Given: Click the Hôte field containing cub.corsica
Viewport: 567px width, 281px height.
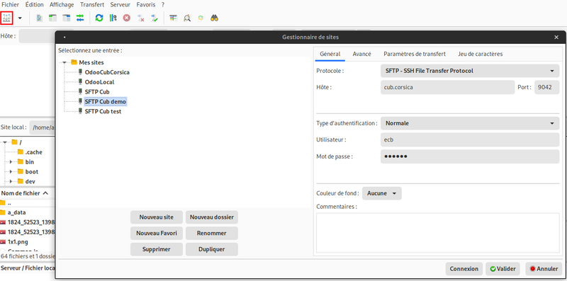Looking at the screenshot, I should point(447,87).
